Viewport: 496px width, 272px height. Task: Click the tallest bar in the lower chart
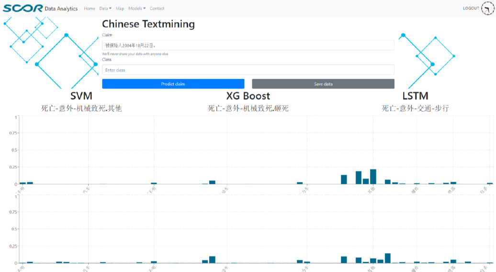pyautogui.click(x=388, y=258)
